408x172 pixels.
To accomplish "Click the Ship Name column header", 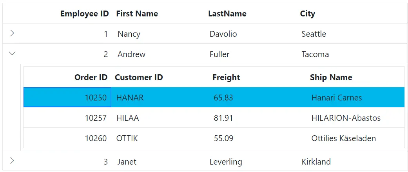I will coord(331,77).
